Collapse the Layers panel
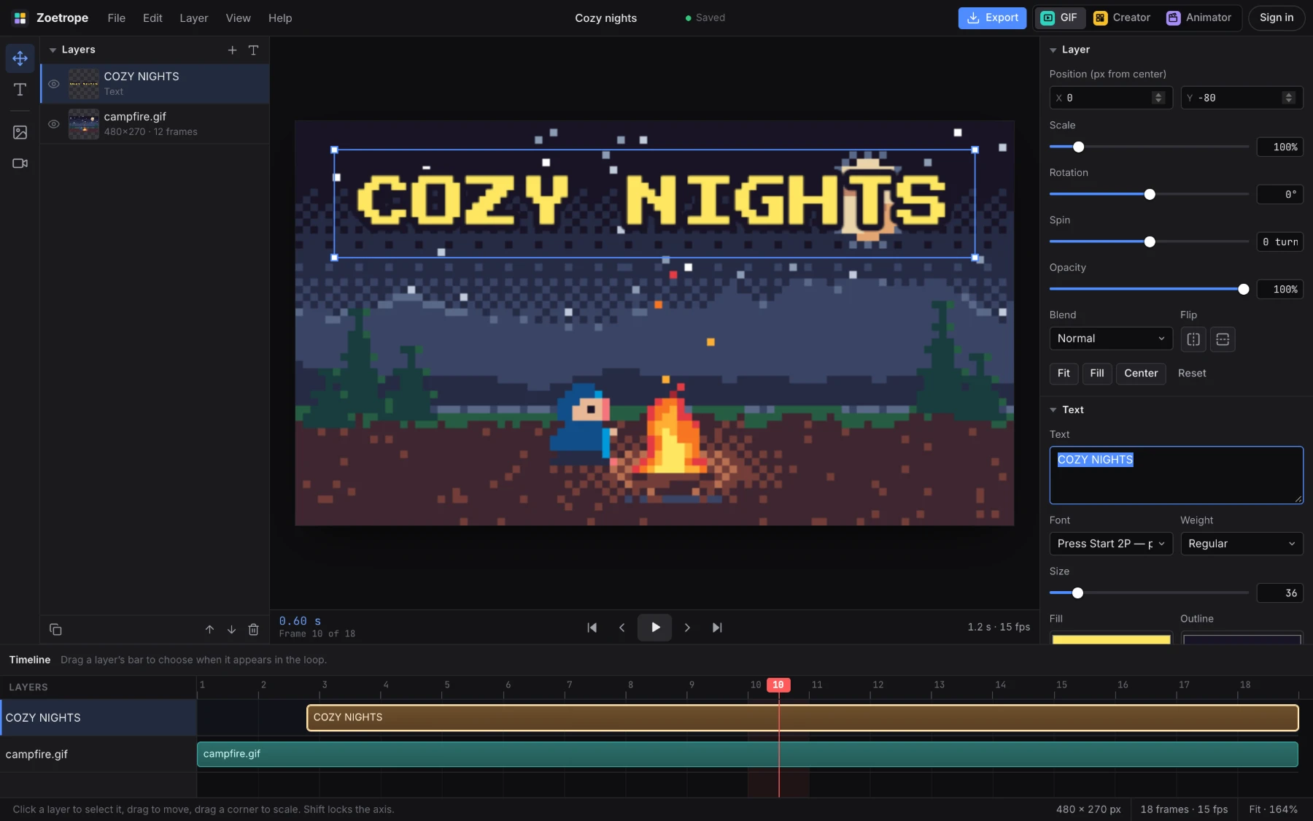The width and height of the screenshot is (1313, 821). point(53,50)
